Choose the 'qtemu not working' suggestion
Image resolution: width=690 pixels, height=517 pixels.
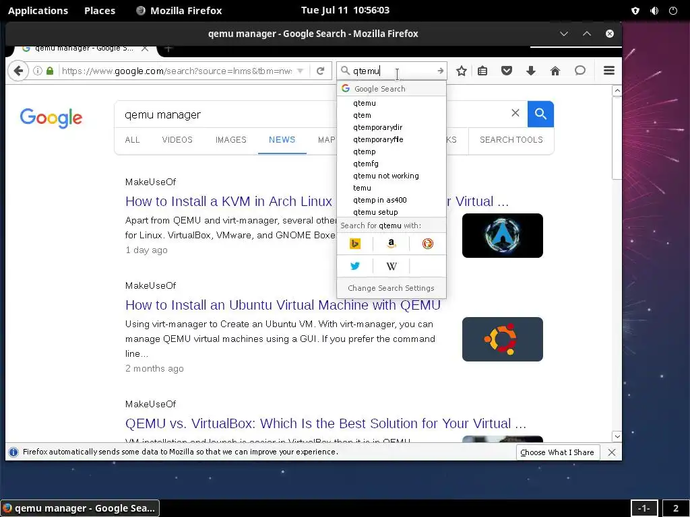(x=391, y=176)
